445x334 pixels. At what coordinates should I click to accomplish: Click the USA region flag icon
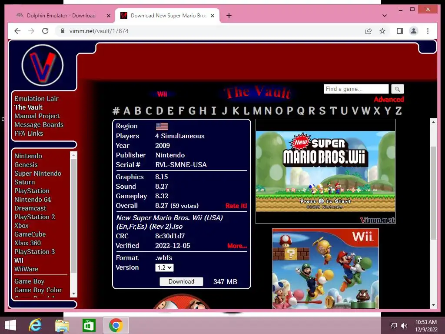click(x=162, y=127)
